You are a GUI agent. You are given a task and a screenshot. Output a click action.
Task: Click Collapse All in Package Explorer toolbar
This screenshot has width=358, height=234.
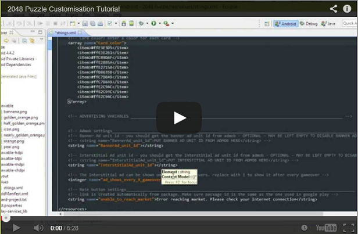coord(24,41)
